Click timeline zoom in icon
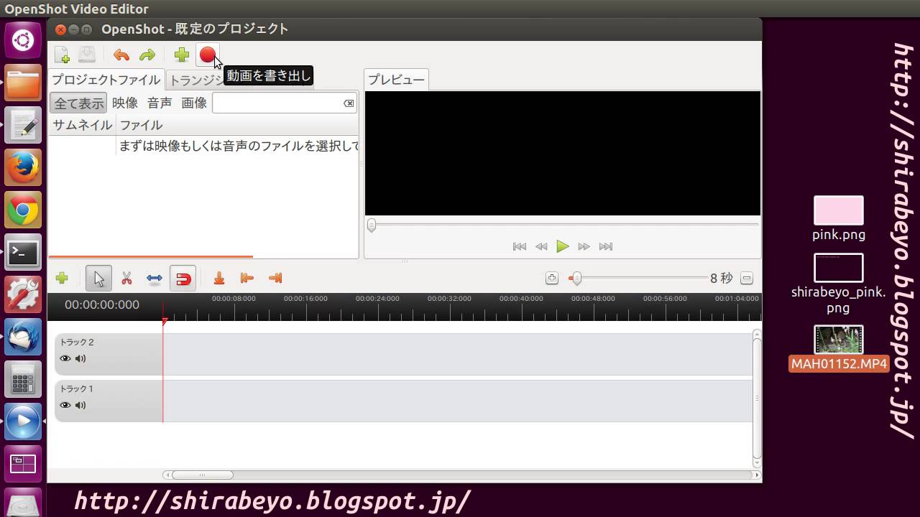 (x=551, y=278)
